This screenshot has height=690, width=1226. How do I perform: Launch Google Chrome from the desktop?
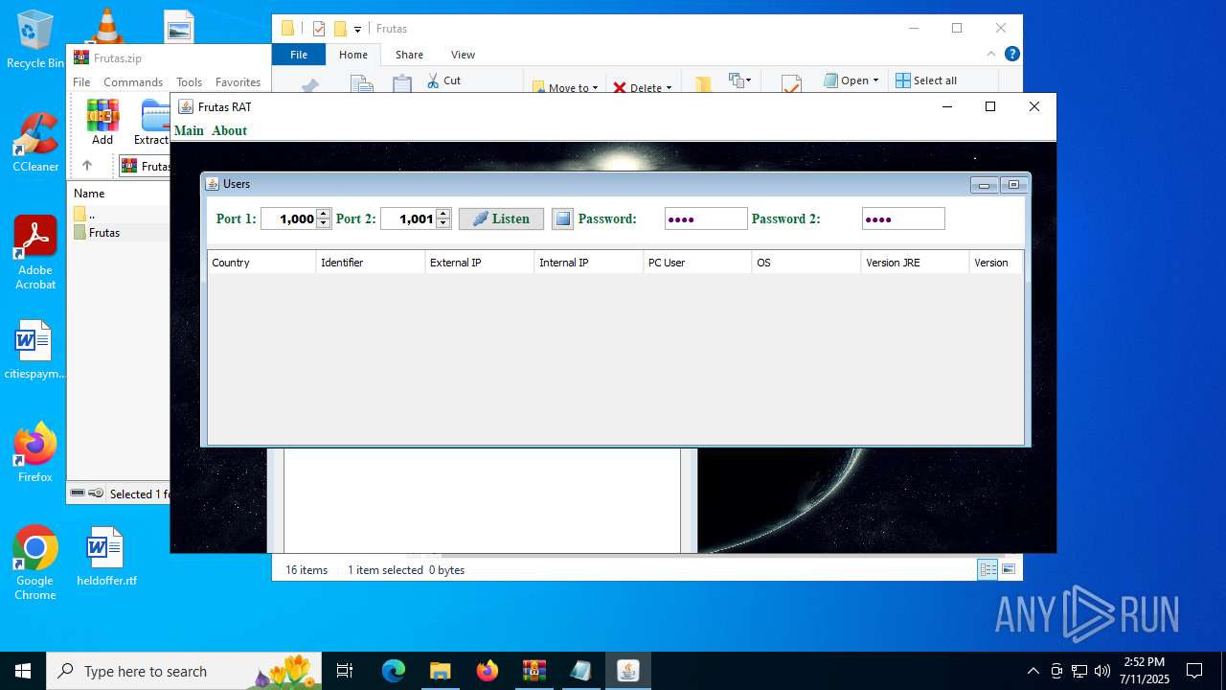[35, 563]
